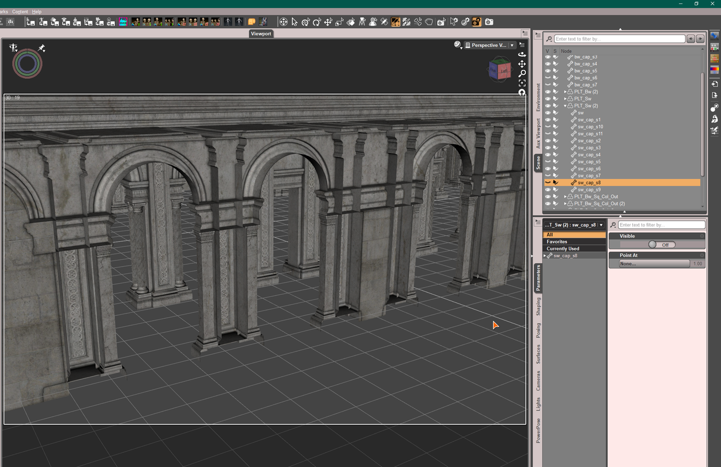Open the viewport draw style sphere icon
This screenshot has height=467, width=721.
(x=458, y=45)
